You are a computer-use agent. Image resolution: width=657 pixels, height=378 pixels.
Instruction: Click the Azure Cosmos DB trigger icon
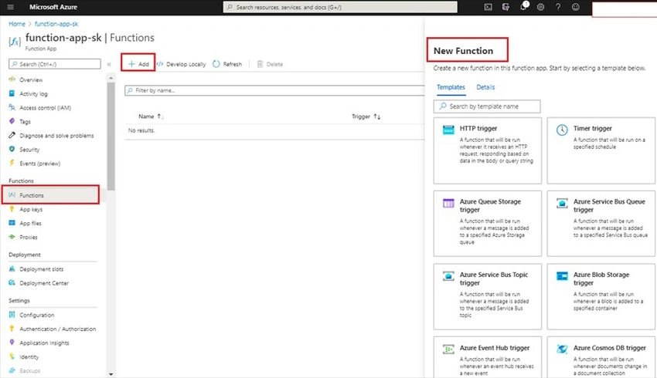pyautogui.click(x=562, y=349)
